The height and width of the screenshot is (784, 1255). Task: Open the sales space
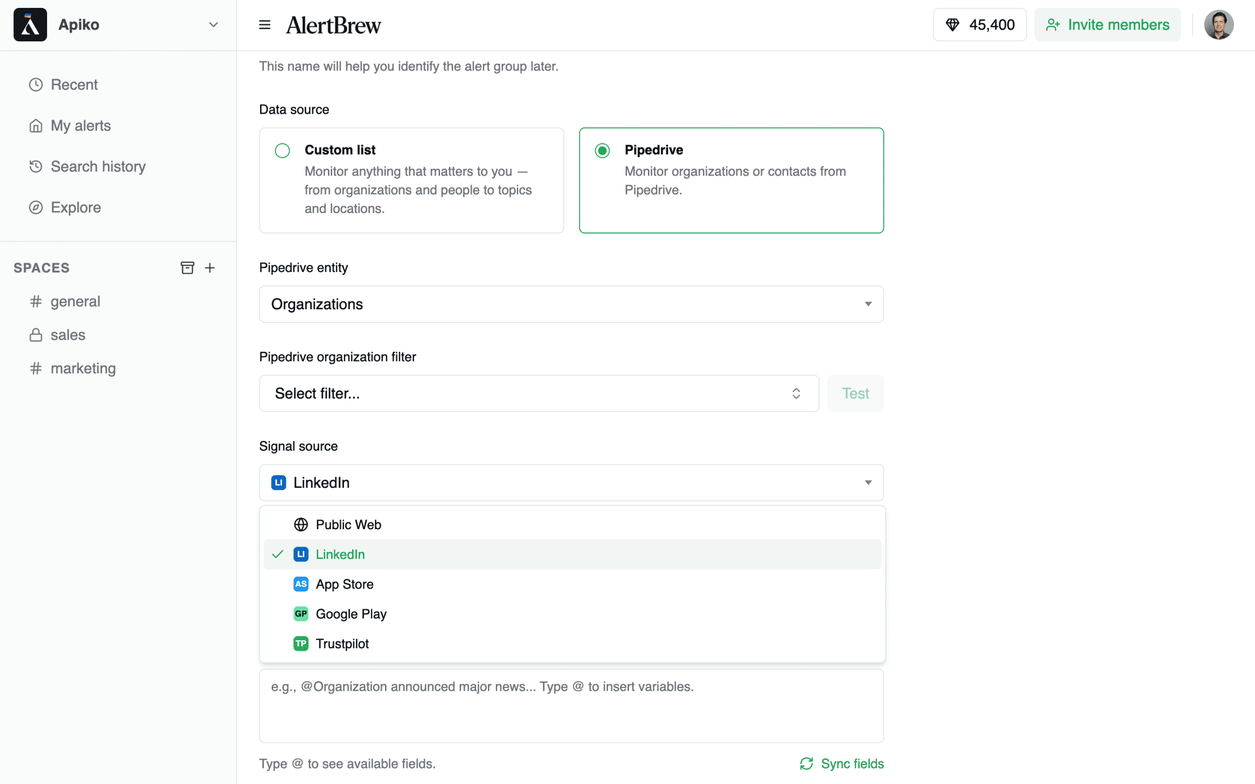(68, 335)
